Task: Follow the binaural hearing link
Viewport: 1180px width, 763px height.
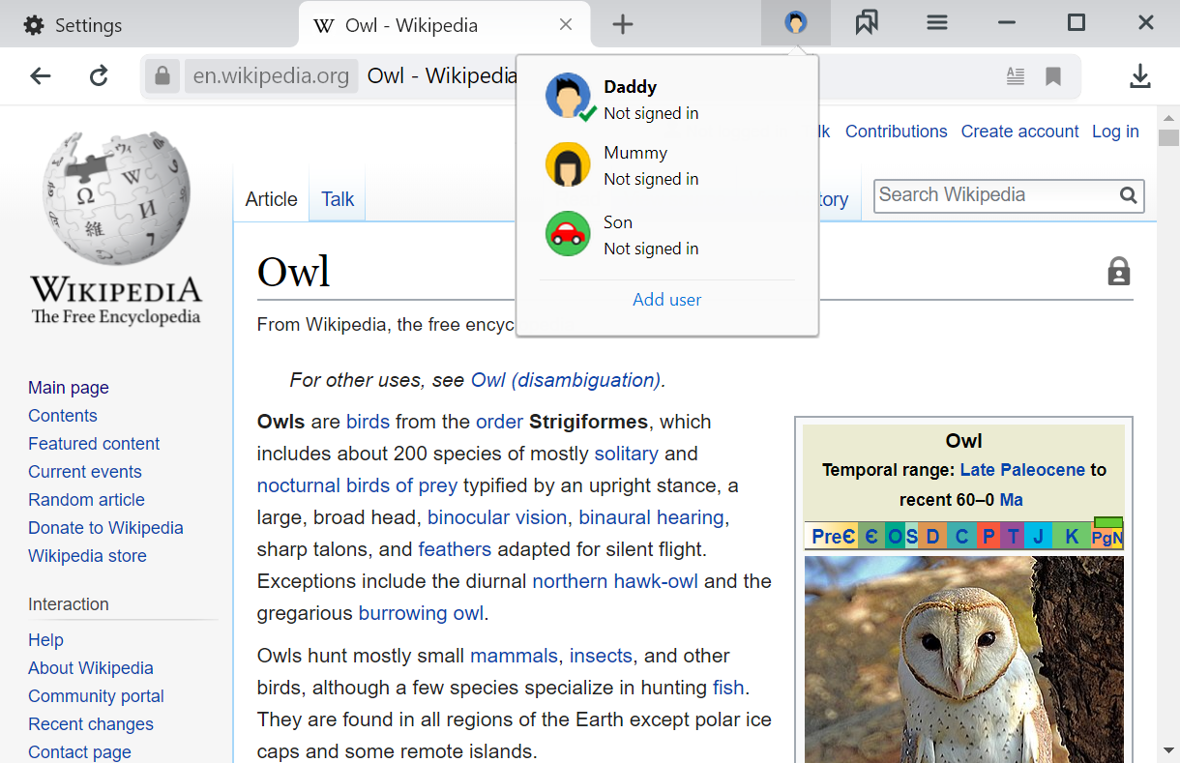Action: [651, 517]
